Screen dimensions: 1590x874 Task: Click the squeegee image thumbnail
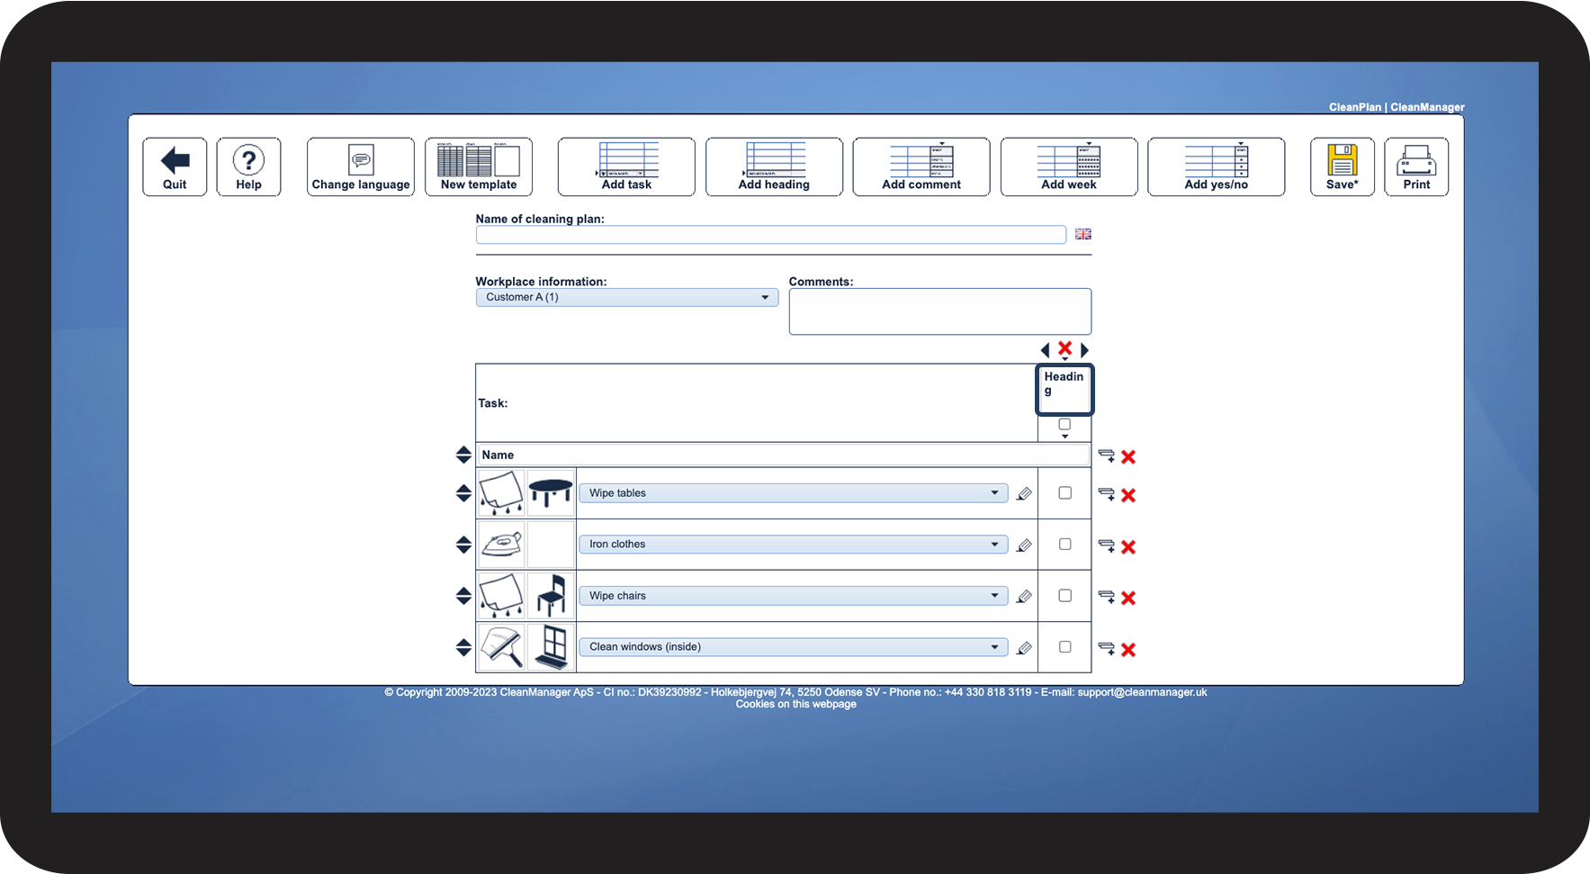[501, 647]
